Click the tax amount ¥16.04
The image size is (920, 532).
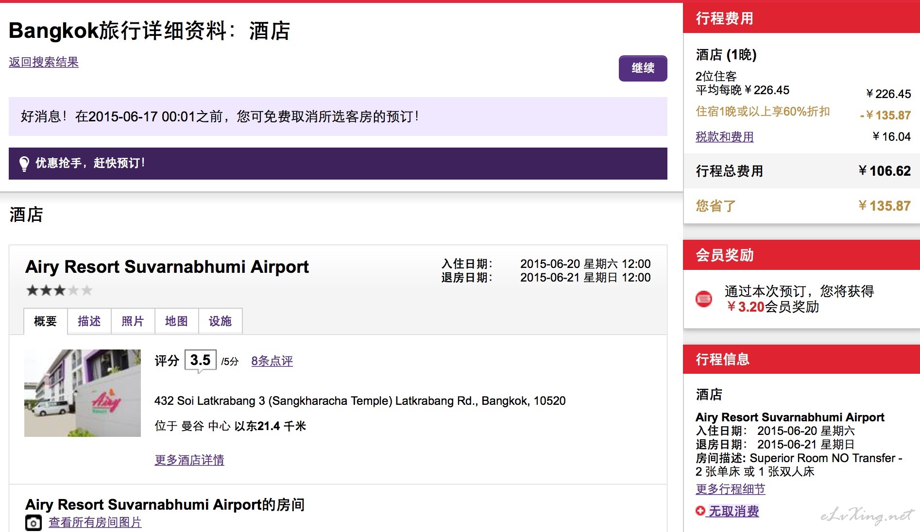(x=891, y=137)
